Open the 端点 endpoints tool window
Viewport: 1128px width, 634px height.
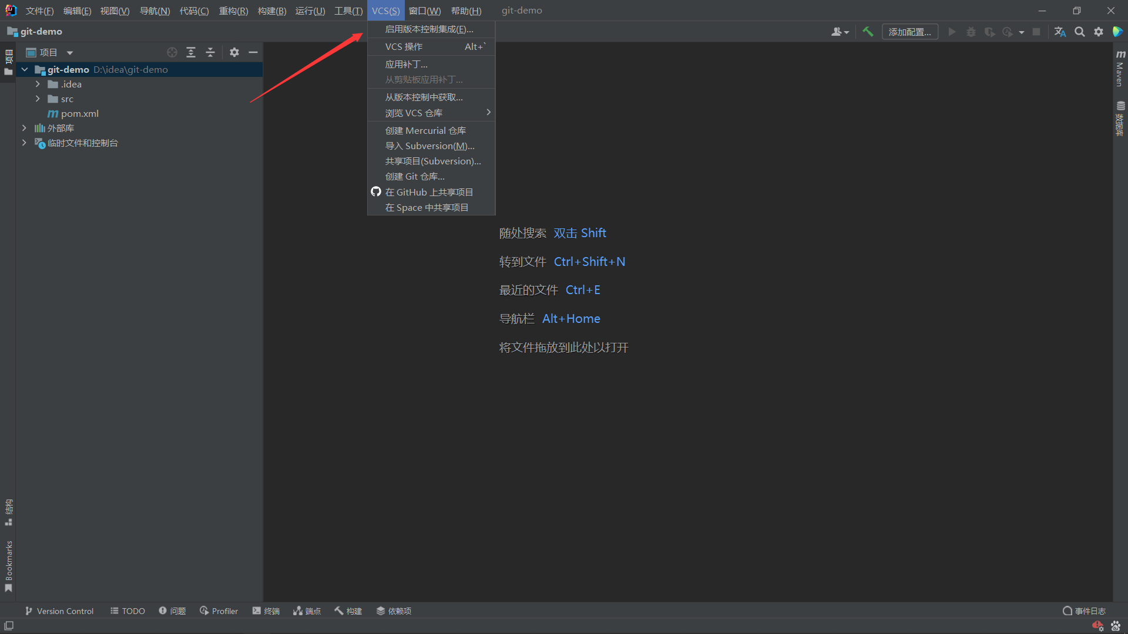click(x=307, y=611)
